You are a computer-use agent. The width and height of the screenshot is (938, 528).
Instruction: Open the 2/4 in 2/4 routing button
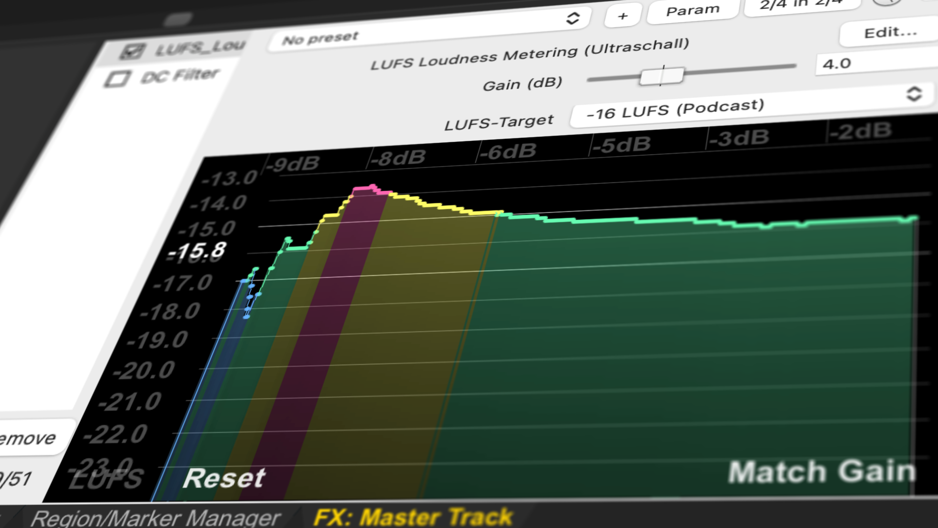[x=800, y=5]
